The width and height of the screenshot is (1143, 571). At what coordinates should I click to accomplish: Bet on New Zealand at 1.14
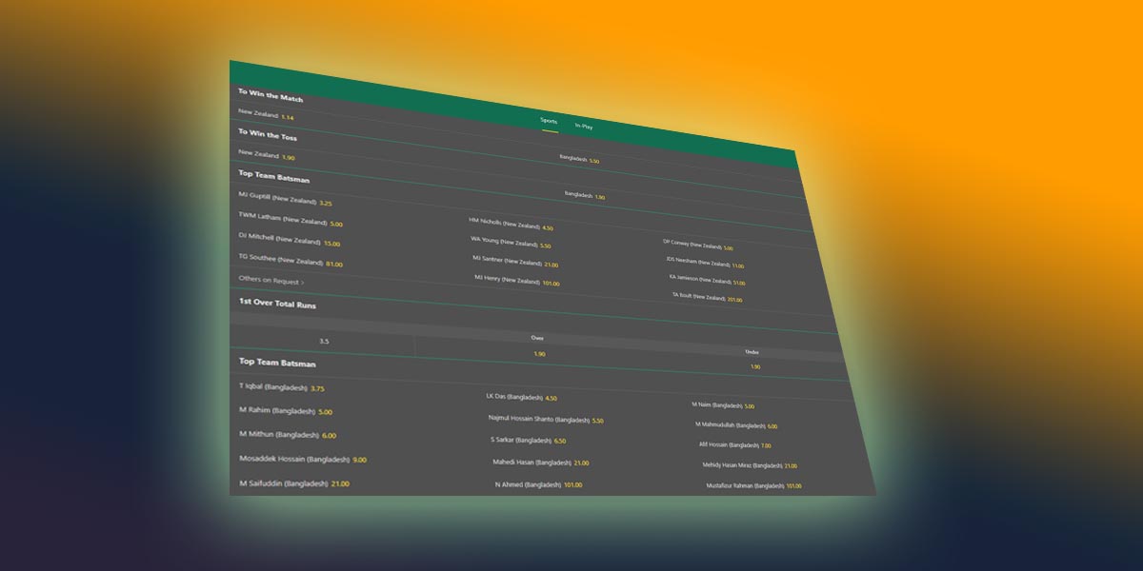coord(266,115)
